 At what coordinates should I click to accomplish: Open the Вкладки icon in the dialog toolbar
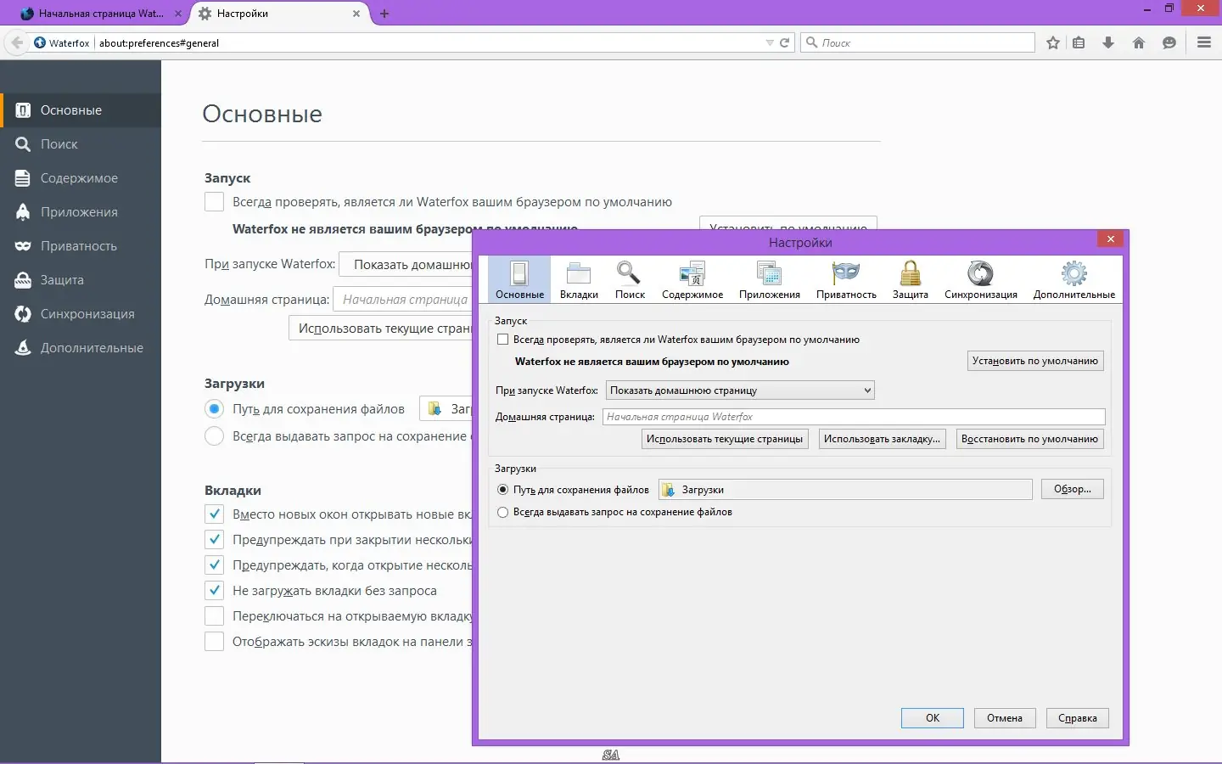coord(579,279)
